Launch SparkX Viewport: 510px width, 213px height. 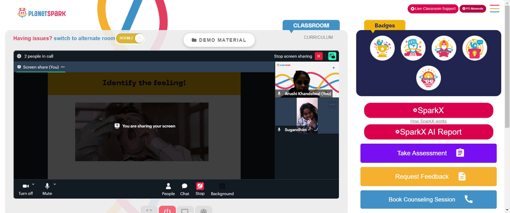(428, 110)
